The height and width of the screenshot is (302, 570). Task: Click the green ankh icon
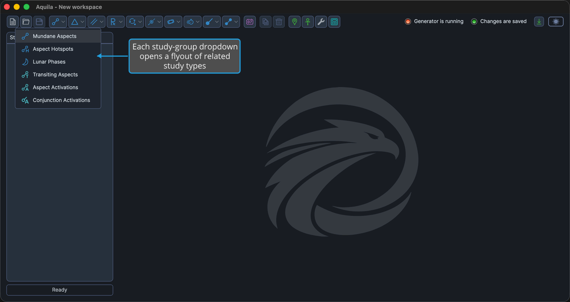pyautogui.click(x=308, y=22)
